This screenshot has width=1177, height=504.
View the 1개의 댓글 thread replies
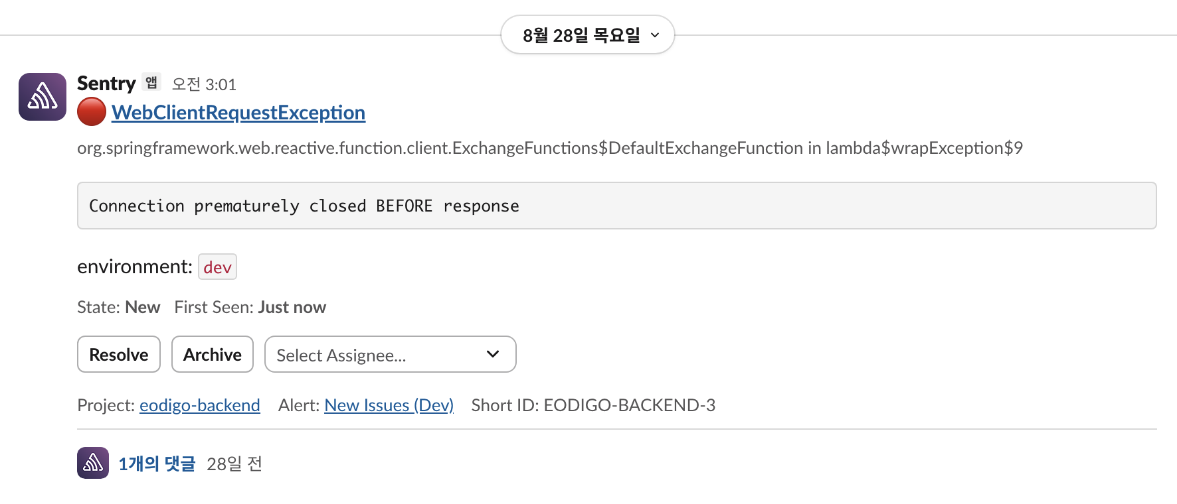point(157,464)
